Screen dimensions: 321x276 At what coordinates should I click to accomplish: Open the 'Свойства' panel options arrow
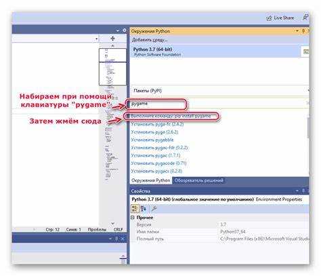click(x=297, y=191)
